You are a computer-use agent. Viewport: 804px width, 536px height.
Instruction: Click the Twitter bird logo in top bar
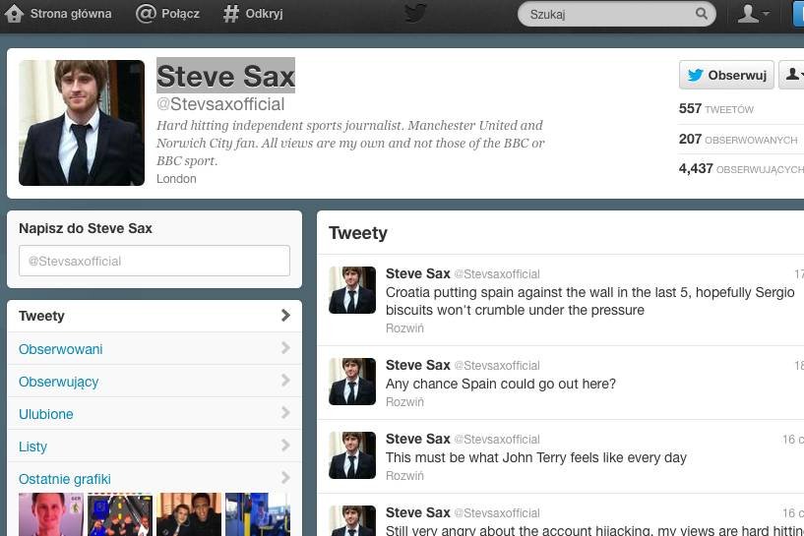[415, 13]
